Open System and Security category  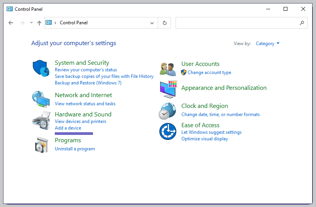[82, 62]
